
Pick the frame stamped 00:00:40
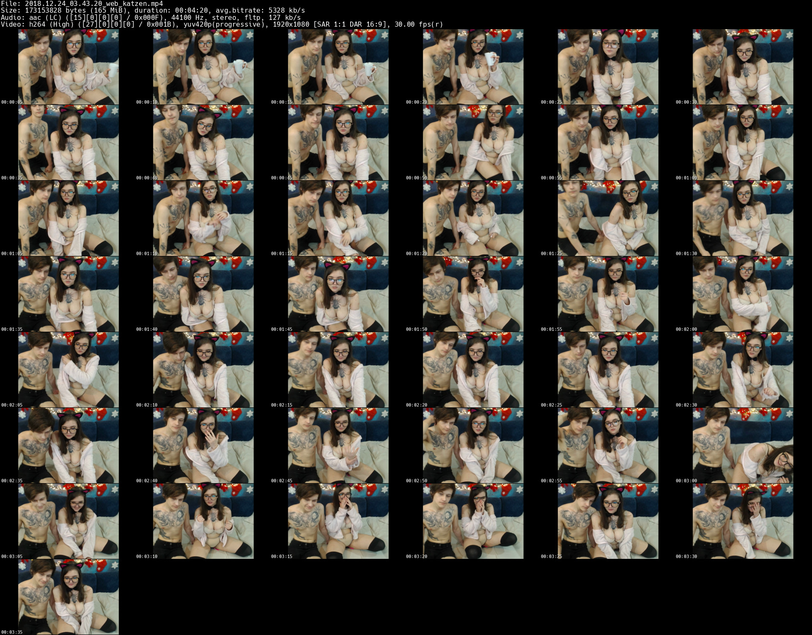203,143
